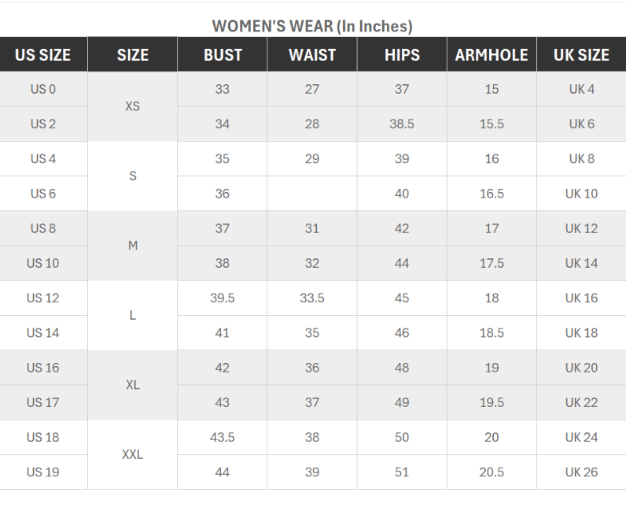Select the BUST column header

click(223, 55)
